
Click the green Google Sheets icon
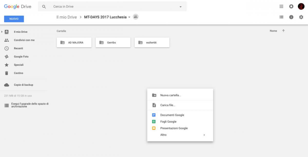click(154, 122)
